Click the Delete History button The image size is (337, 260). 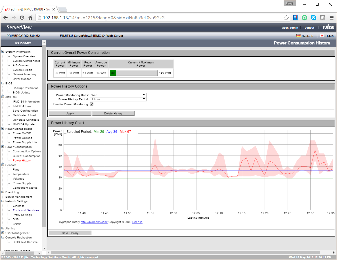click(x=113, y=114)
